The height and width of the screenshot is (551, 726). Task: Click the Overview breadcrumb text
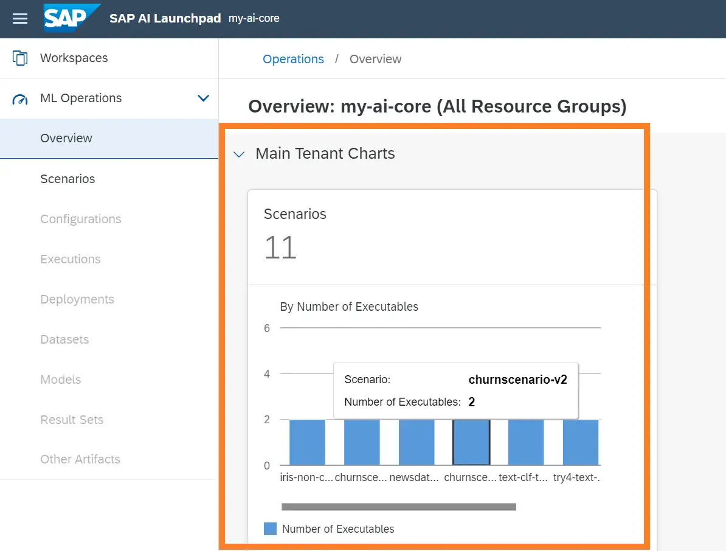[375, 59]
